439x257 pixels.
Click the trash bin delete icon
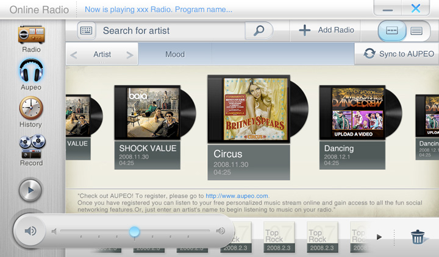click(418, 237)
